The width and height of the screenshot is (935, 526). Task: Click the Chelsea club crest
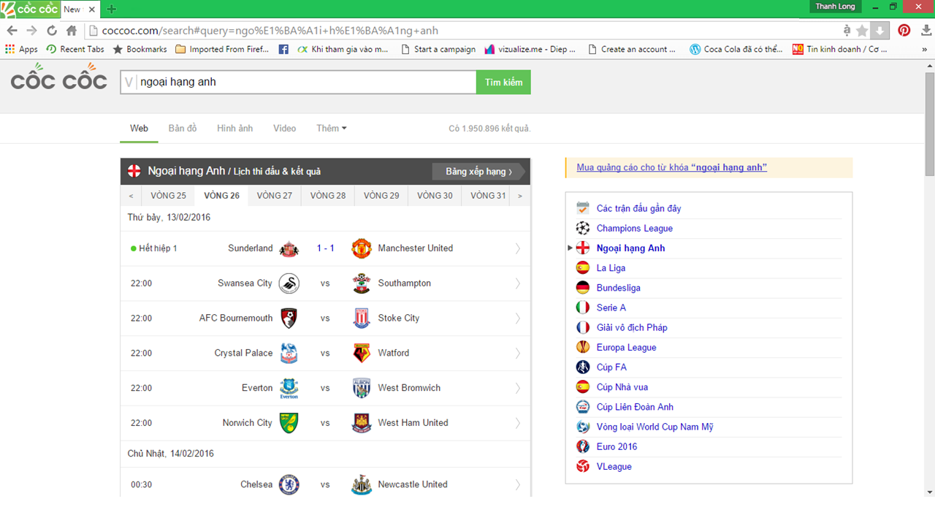pyautogui.click(x=289, y=484)
